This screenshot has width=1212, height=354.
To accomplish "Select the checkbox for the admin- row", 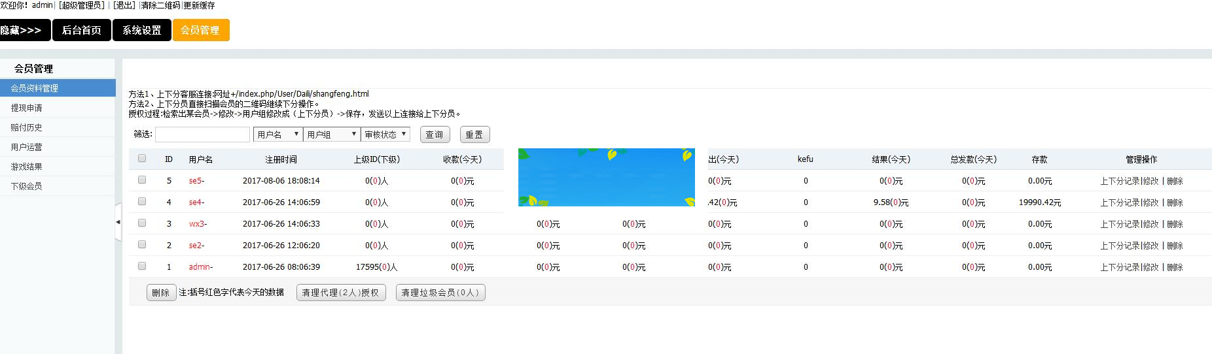I will tap(142, 266).
